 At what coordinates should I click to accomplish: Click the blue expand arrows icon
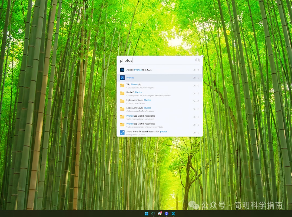pyautogui.click(x=122, y=133)
